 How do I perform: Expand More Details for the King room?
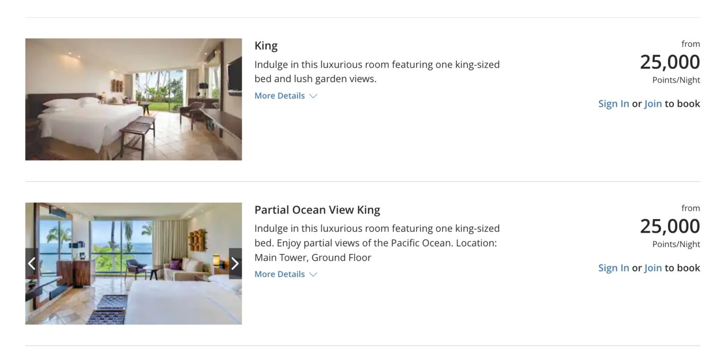point(280,96)
